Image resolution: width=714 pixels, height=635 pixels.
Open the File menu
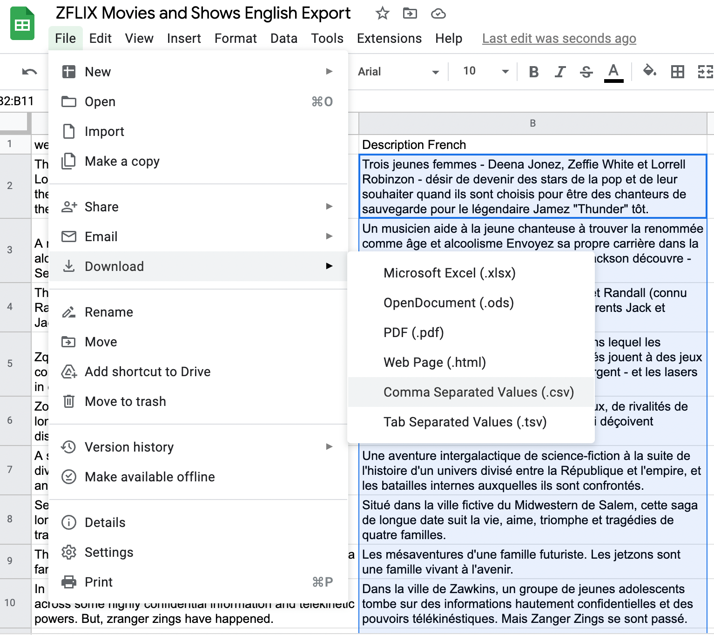coord(65,38)
